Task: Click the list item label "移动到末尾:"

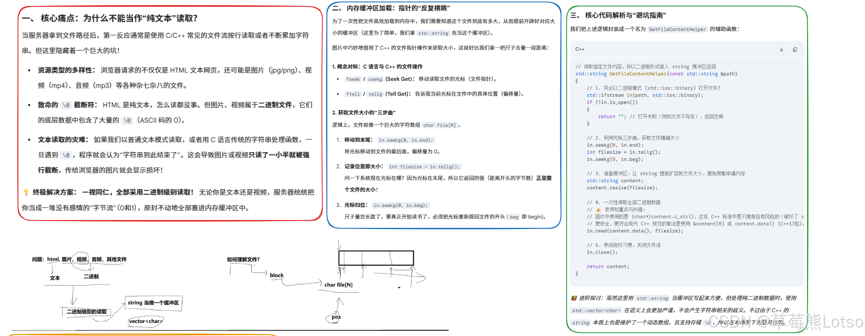Action: pos(359,140)
